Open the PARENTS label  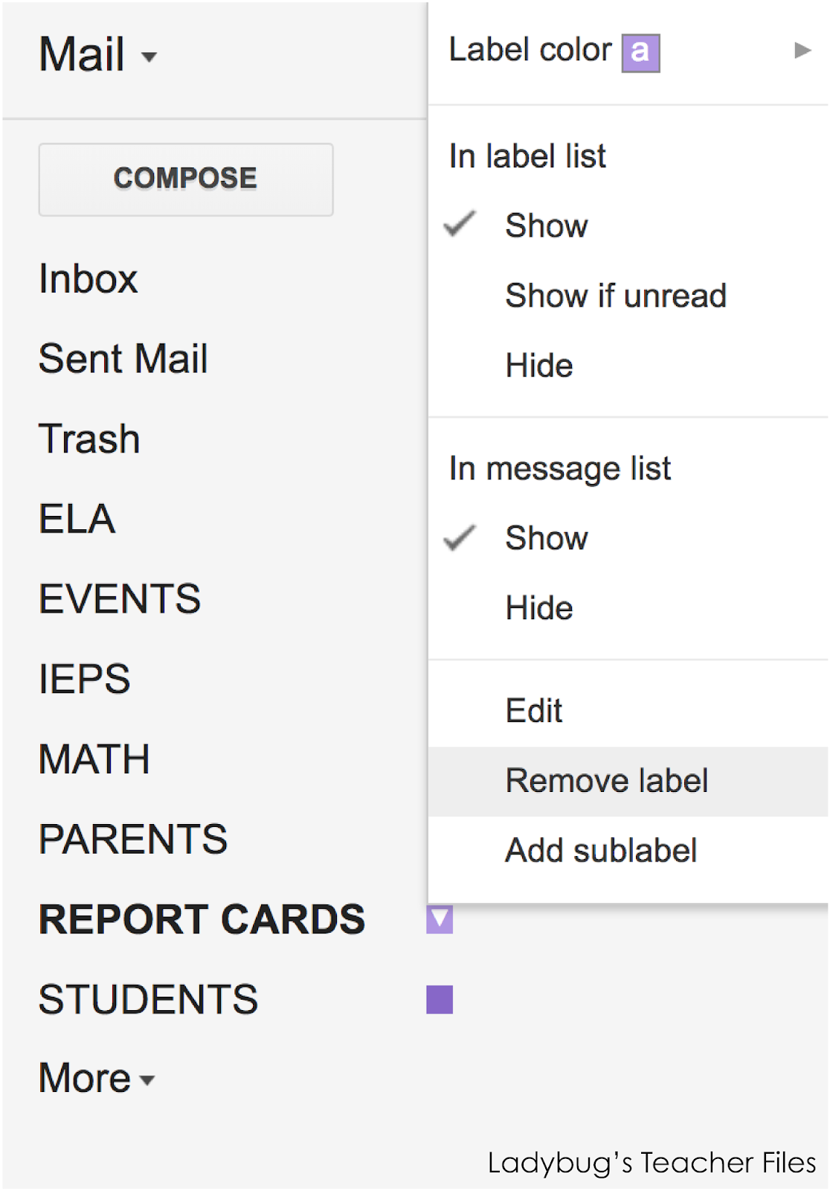133,839
